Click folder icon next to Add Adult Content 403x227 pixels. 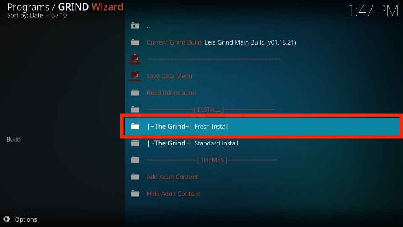click(x=135, y=177)
